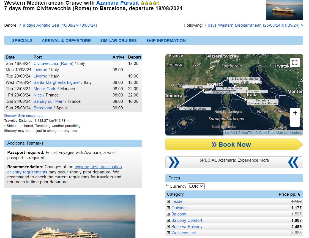Open the Similar Cruises tab
Viewport: 309px width, 238px height.
click(x=118, y=41)
